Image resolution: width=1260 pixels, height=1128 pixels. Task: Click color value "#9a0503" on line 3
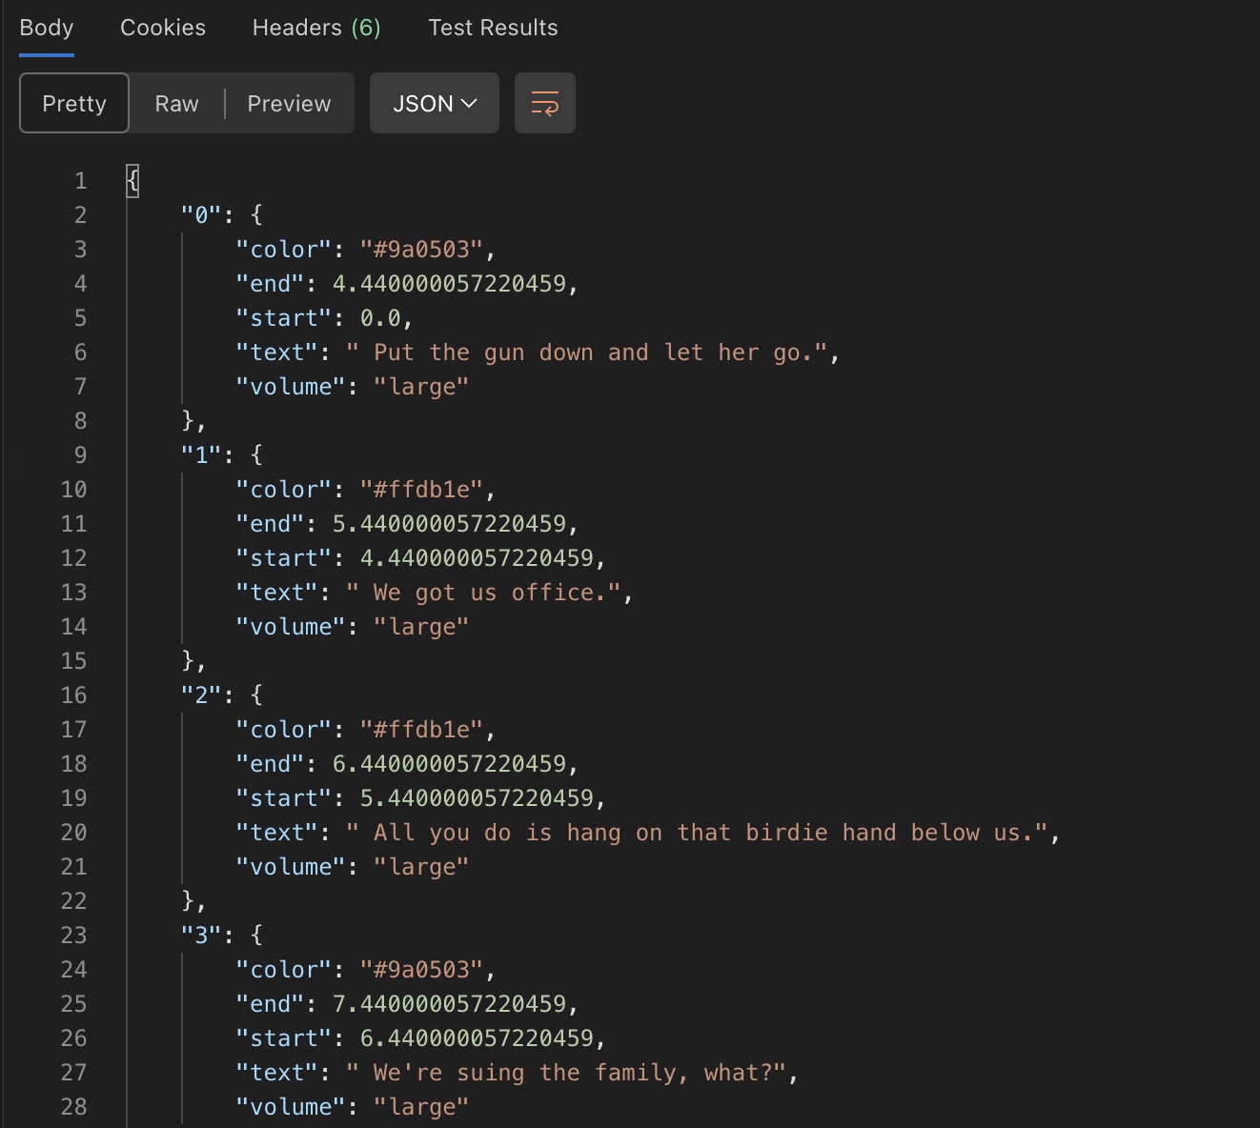[x=421, y=250]
